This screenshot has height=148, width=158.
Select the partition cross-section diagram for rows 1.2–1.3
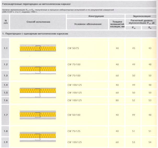[38, 69]
